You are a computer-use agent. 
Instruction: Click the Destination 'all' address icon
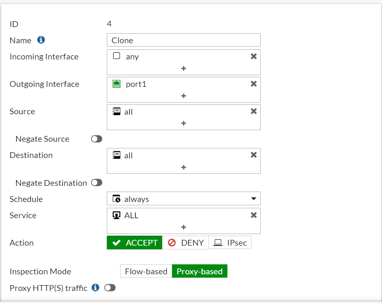(x=116, y=155)
